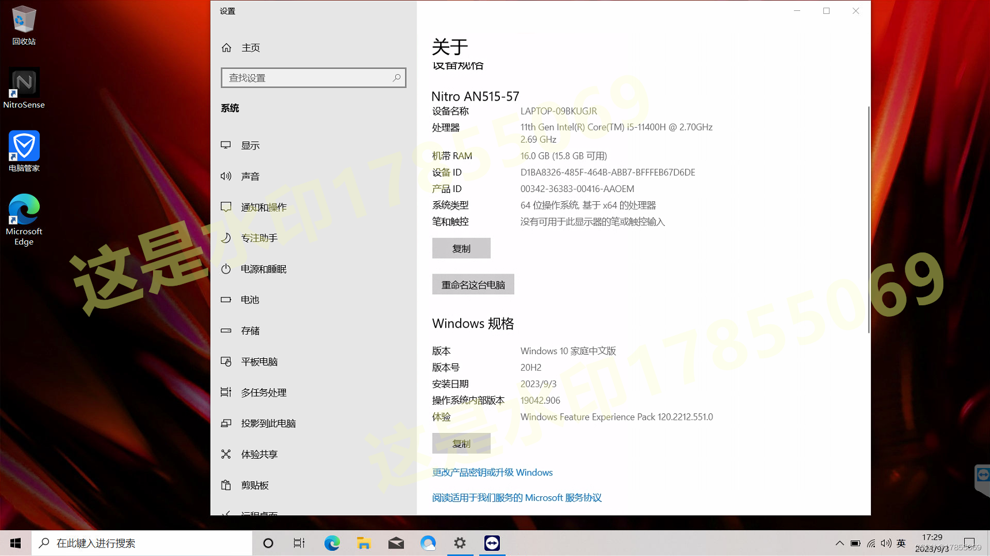Open Task View on the taskbar

[x=299, y=543]
